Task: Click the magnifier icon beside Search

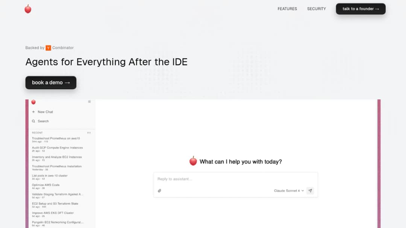Action: click(33, 121)
